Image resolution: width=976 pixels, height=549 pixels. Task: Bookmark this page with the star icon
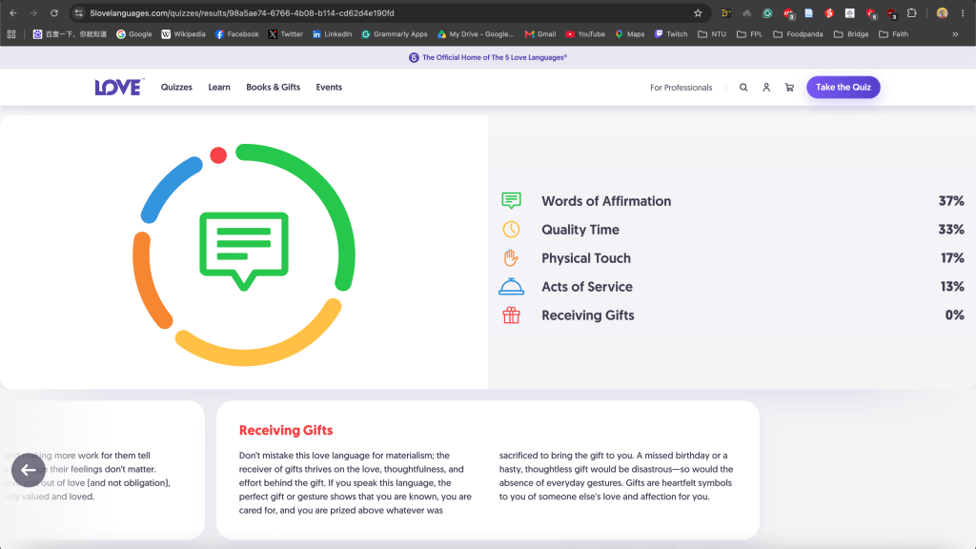(x=698, y=13)
